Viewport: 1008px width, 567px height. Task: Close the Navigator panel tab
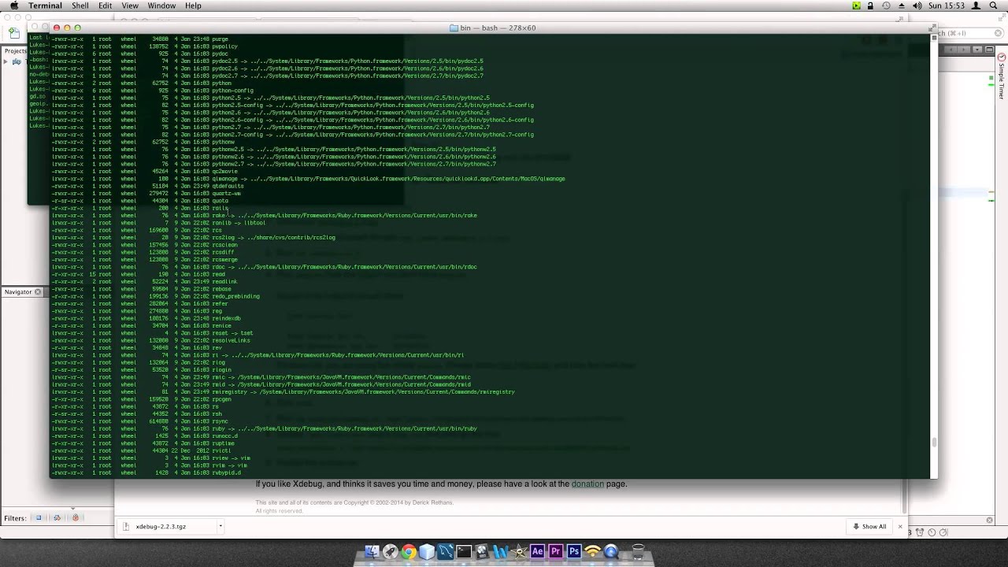click(37, 292)
